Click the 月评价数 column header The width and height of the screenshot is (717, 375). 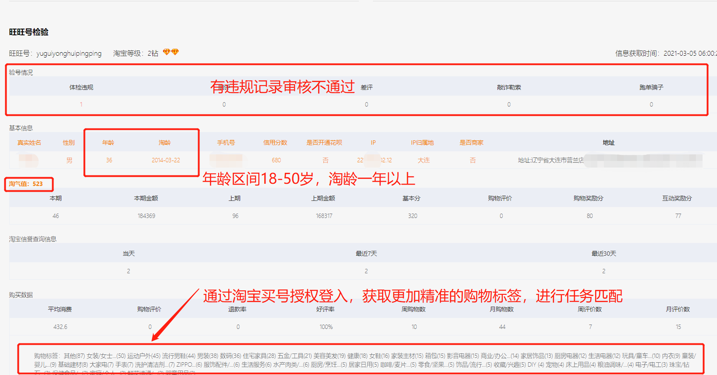tap(678, 309)
